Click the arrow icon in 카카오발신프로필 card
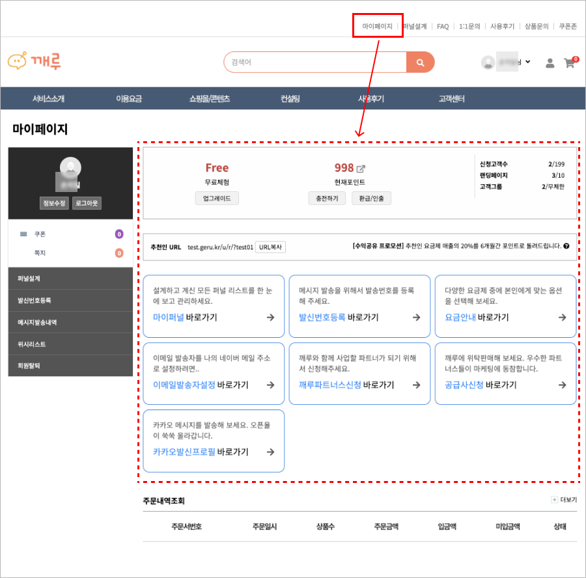 coord(270,452)
